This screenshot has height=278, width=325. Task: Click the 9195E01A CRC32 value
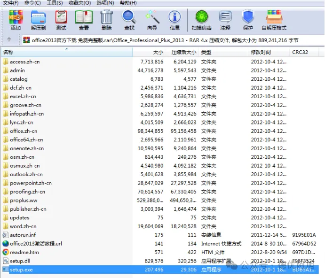click(304, 235)
